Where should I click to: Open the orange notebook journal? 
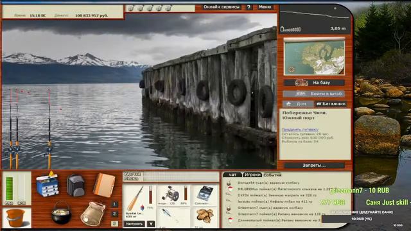(x=104, y=185)
